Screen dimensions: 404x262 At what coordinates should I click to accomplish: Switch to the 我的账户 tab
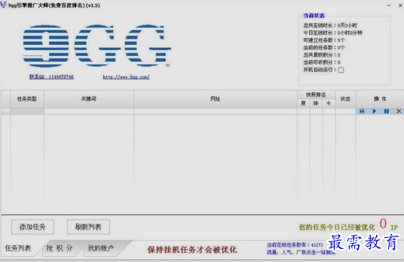click(x=101, y=248)
